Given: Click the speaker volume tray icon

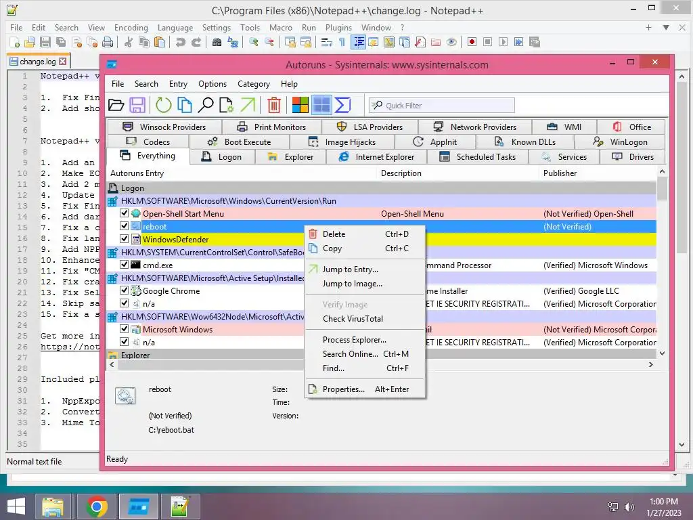Looking at the screenshot, I should point(629,506).
